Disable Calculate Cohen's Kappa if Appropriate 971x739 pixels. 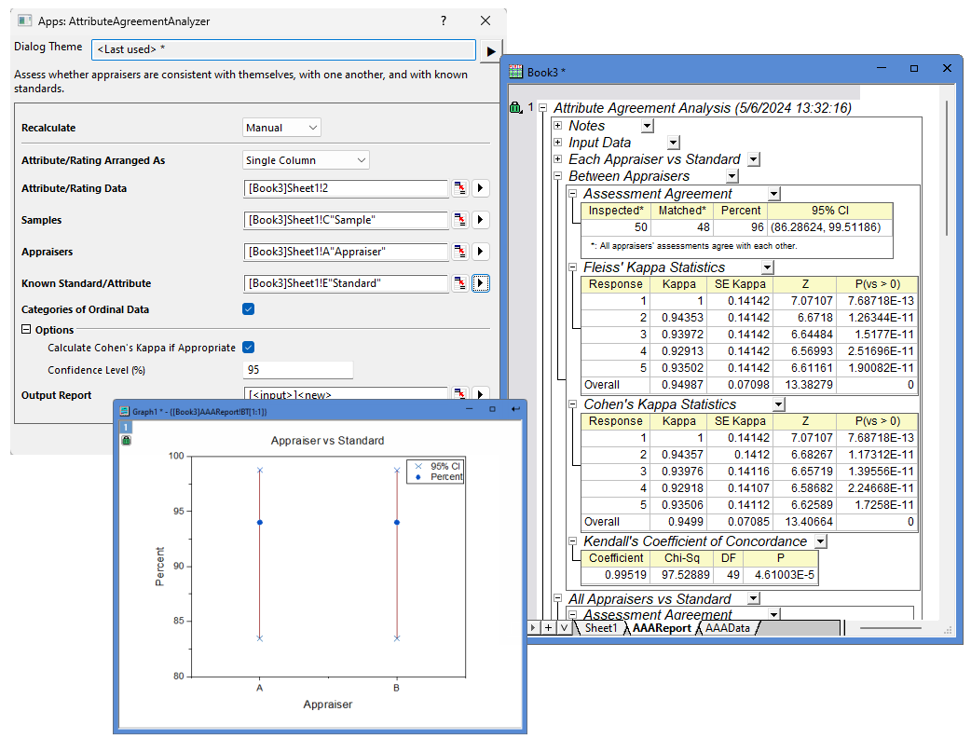(x=248, y=347)
